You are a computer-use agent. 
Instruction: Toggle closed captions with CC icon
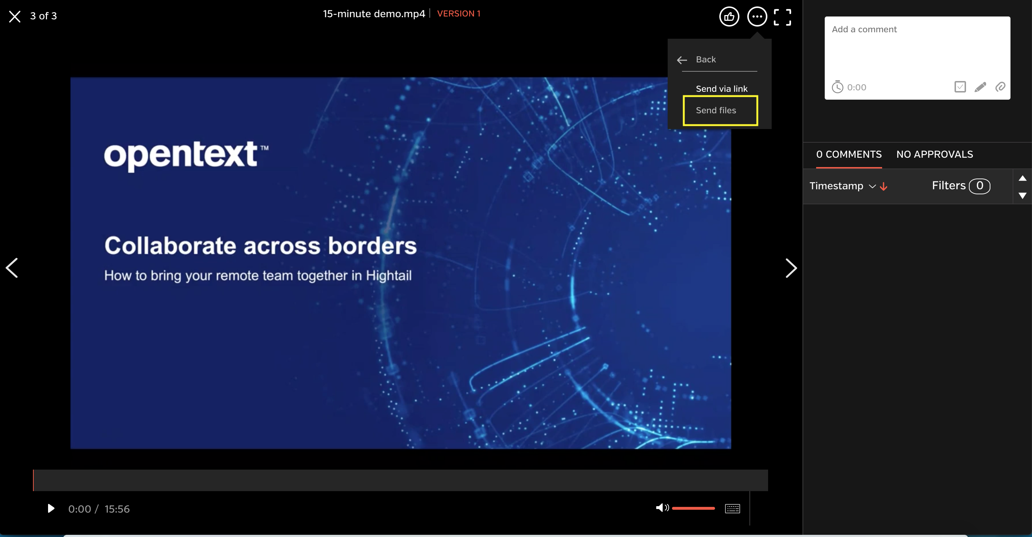[732, 508]
